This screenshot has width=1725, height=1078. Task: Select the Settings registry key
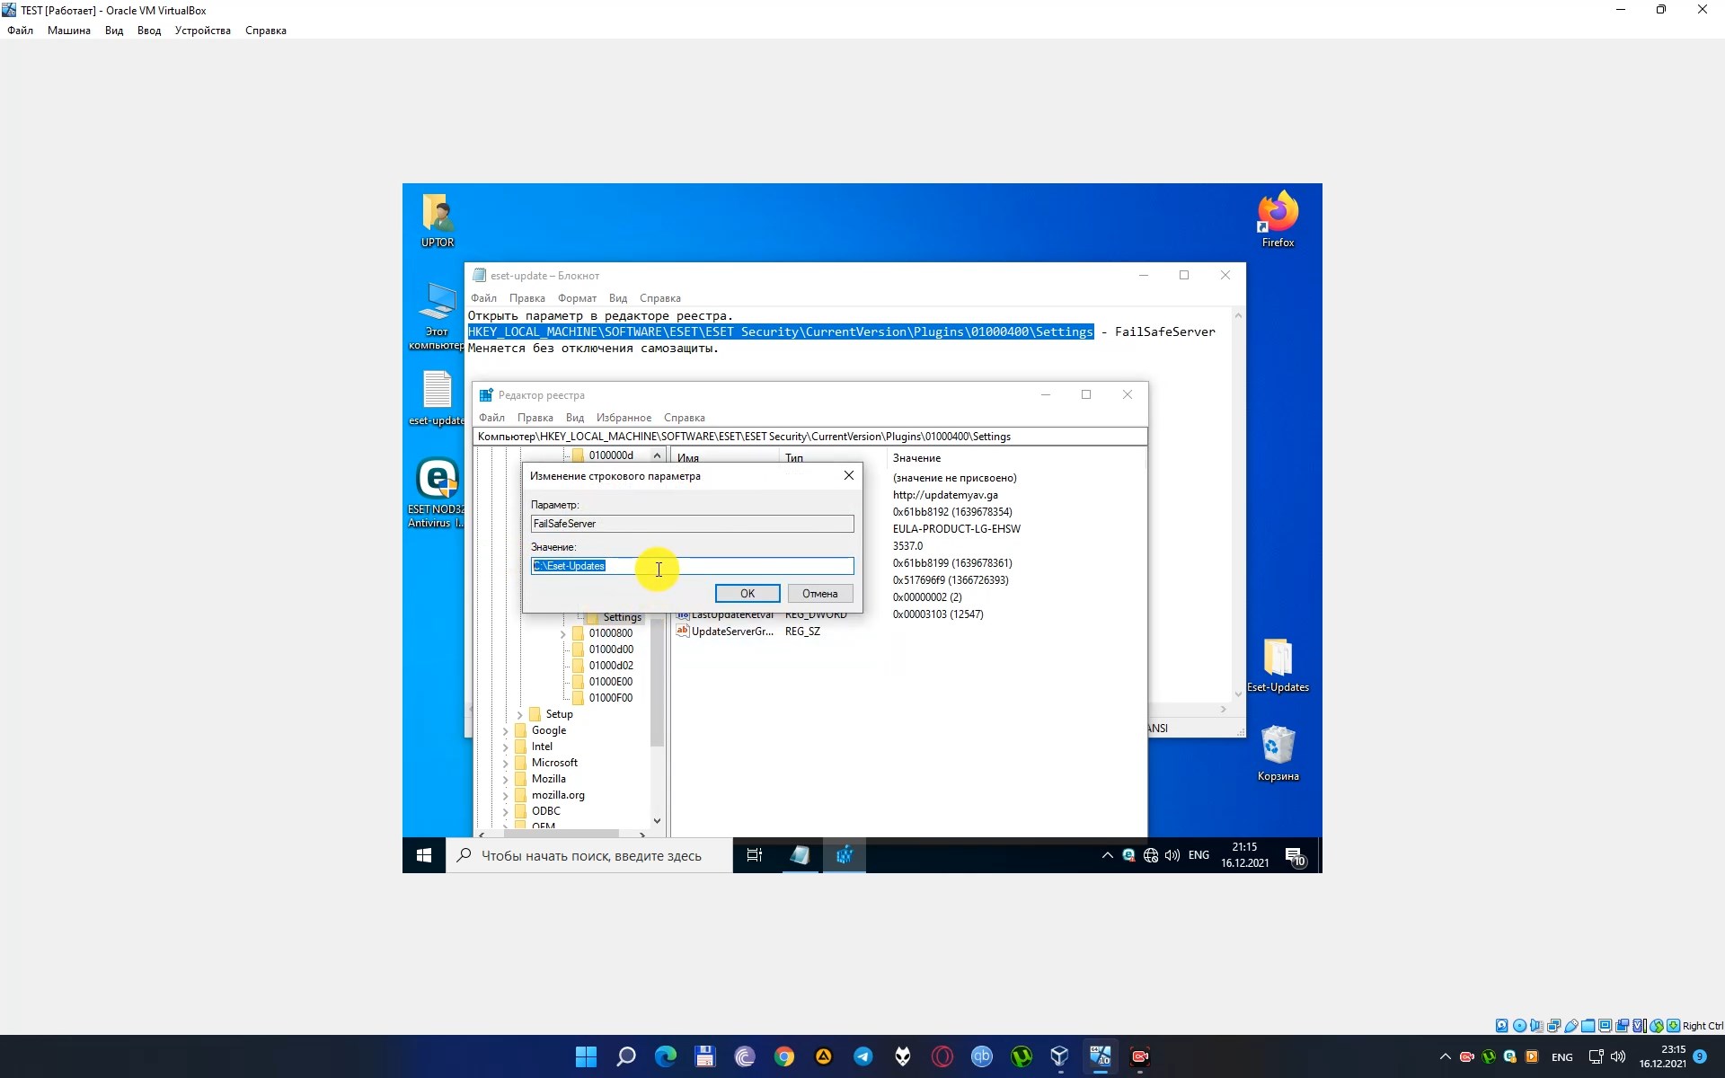[622, 618]
